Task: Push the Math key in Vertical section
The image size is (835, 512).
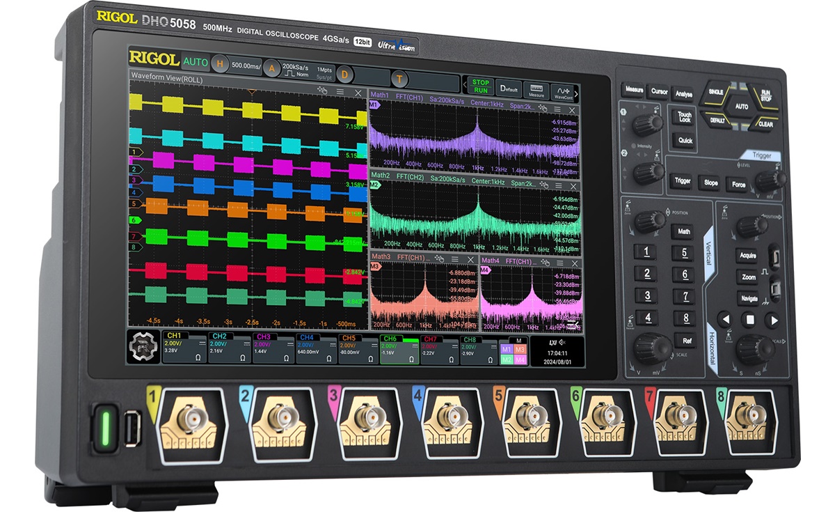Action: (x=684, y=231)
